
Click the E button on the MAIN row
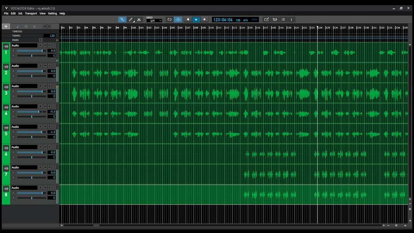tap(41, 40)
